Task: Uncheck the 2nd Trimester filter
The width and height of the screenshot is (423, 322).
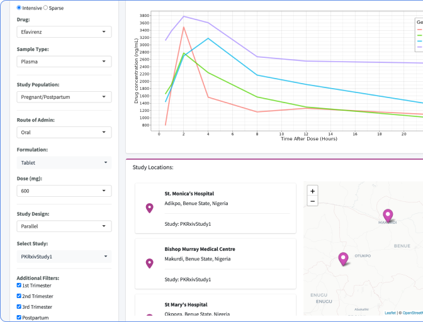Action: (19, 296)
